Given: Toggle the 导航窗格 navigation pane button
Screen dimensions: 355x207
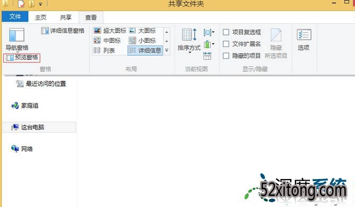Looking at the screenshot, I should [17, 40].
